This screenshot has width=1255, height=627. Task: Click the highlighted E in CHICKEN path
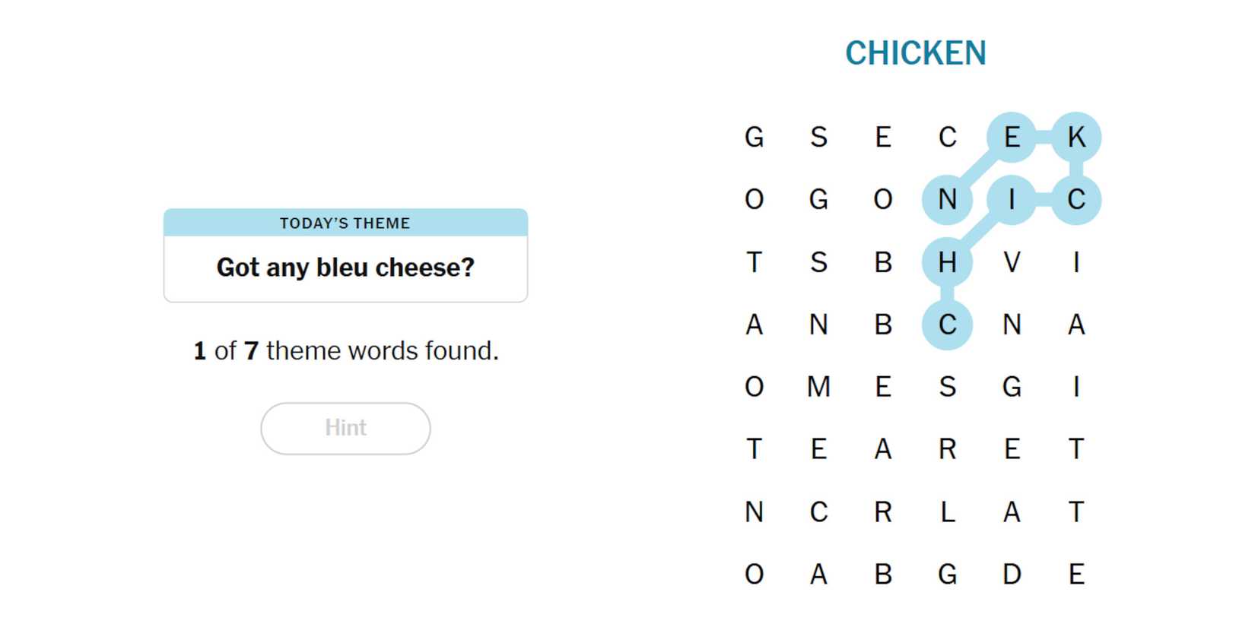coord(1011,138)
